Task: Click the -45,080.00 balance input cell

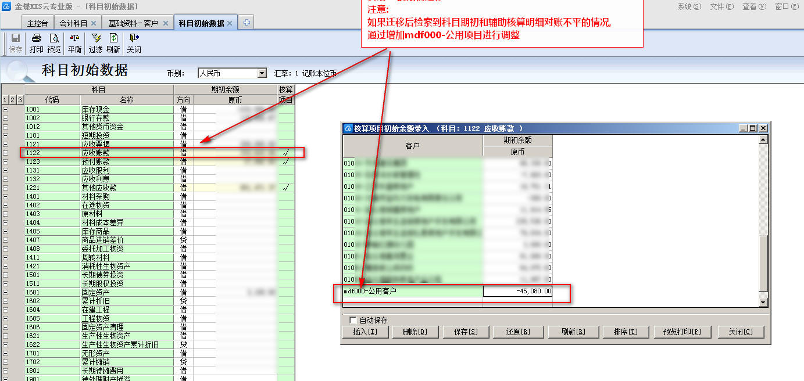Action: pyautogui.click(x=517, y=291)
